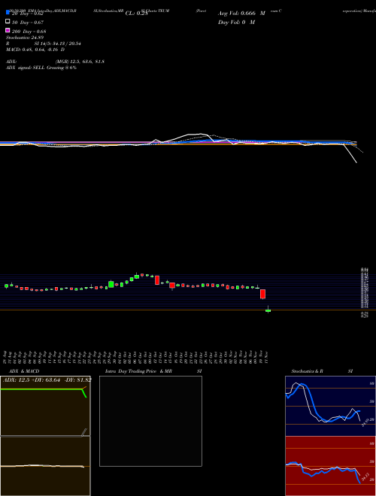Click the blue 20 Day legend swatch
The width and height of the screenshot is (376, 496).
(8, 13)
